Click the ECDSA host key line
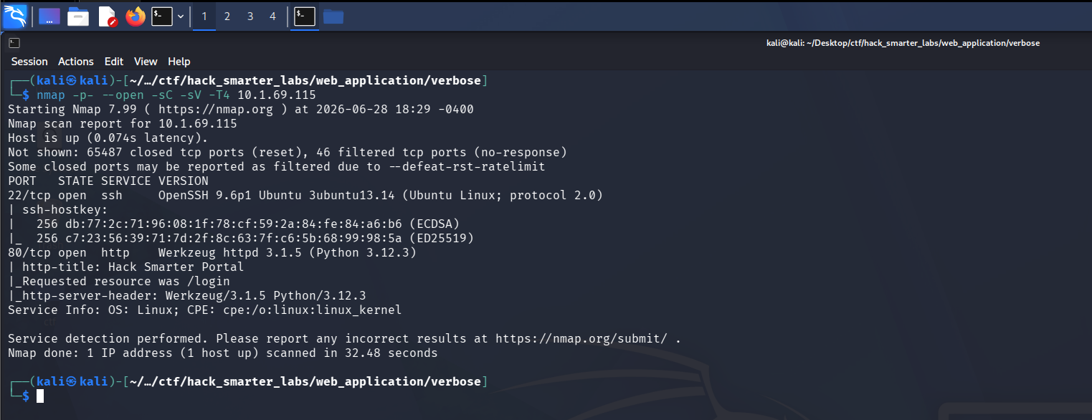This screenshot has height=420, width=1092. click(x=234, y=224)
